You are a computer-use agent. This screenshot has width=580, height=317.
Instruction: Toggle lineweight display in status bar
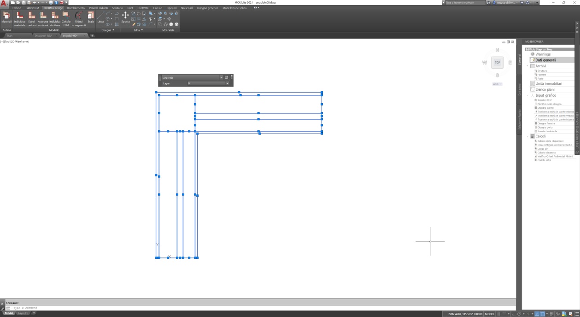[551, 314]
